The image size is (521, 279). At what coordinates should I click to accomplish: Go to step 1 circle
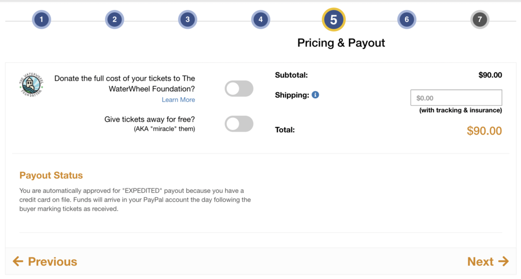point(42,19)
